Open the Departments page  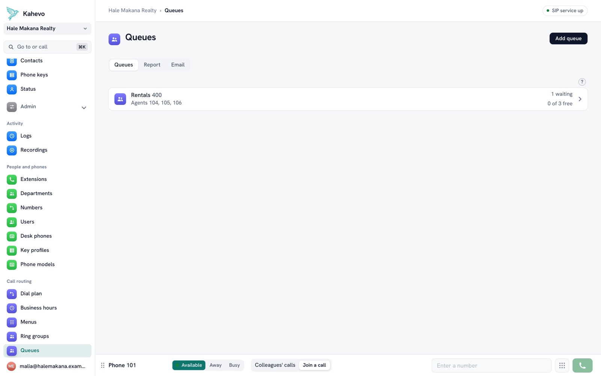click(x=47, y=194)
